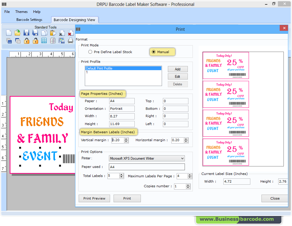
Task: Click the Database cylinder icon
Action: [53, 41]
